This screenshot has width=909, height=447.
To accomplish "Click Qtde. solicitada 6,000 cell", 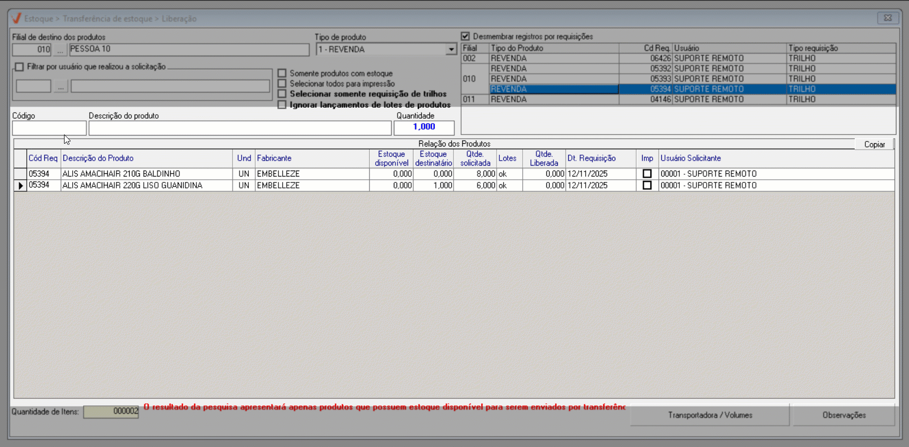I will click(475, 185).
